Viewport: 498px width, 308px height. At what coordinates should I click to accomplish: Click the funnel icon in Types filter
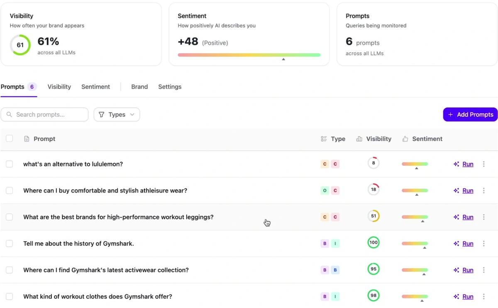[x=101, y=115]
